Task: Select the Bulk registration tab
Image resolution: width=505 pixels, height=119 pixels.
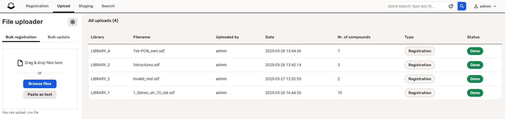Action: 21,37
